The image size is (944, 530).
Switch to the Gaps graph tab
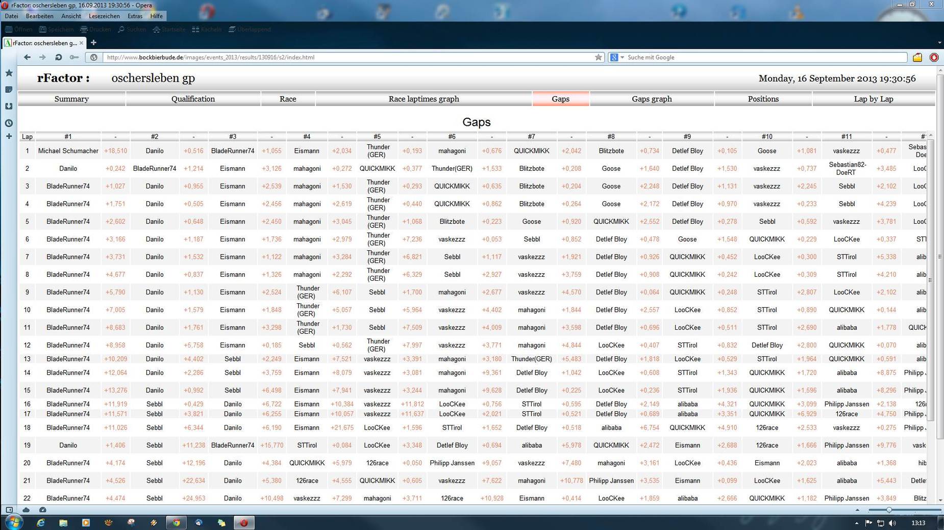tap(651, 99)
